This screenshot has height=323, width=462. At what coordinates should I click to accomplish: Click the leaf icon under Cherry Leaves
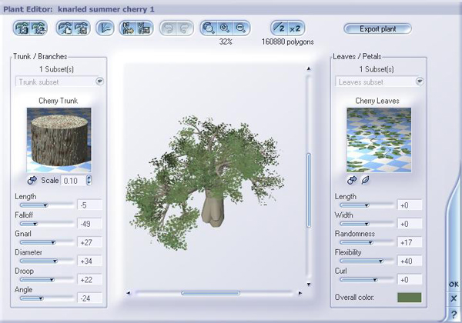365,180
